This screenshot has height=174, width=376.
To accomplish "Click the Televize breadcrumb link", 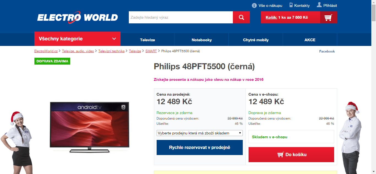I will click(135, 51).
